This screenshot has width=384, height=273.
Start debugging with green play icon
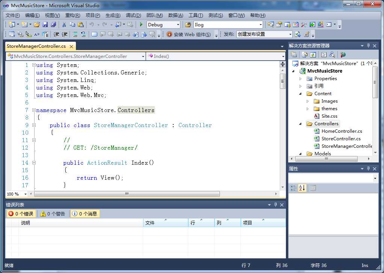[141, 24]
